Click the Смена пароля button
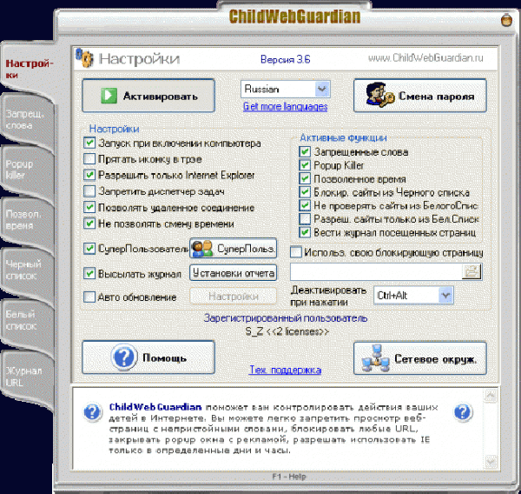This screenshot has height=494, width=521. [x=420, y=96]
